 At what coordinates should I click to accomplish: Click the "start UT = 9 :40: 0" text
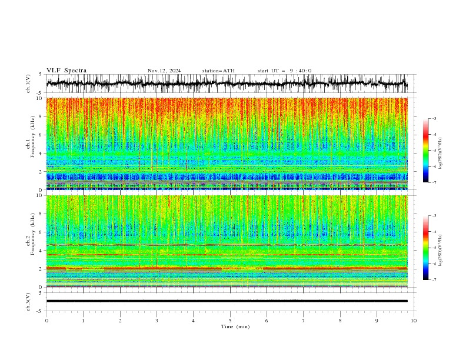coord(284,71)
